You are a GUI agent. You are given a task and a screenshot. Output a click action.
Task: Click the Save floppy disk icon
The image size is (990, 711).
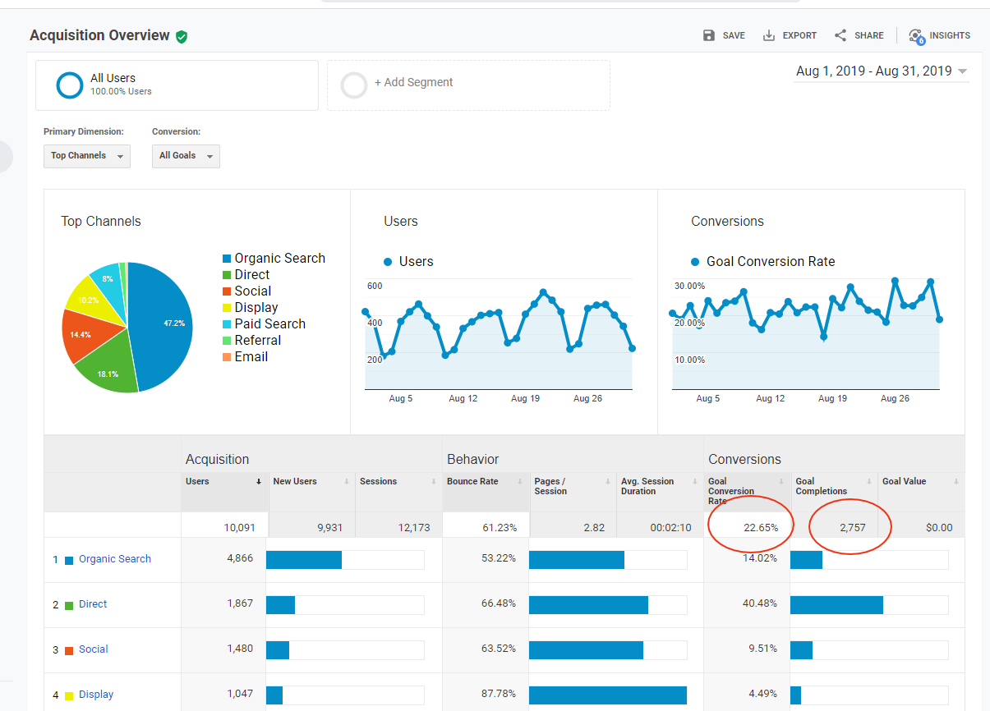pos(709,35)
